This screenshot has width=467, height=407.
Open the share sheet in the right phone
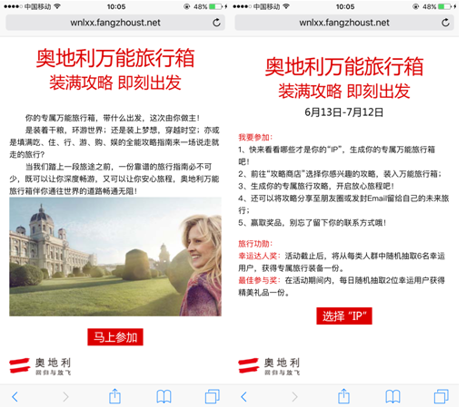click(343, 396)
